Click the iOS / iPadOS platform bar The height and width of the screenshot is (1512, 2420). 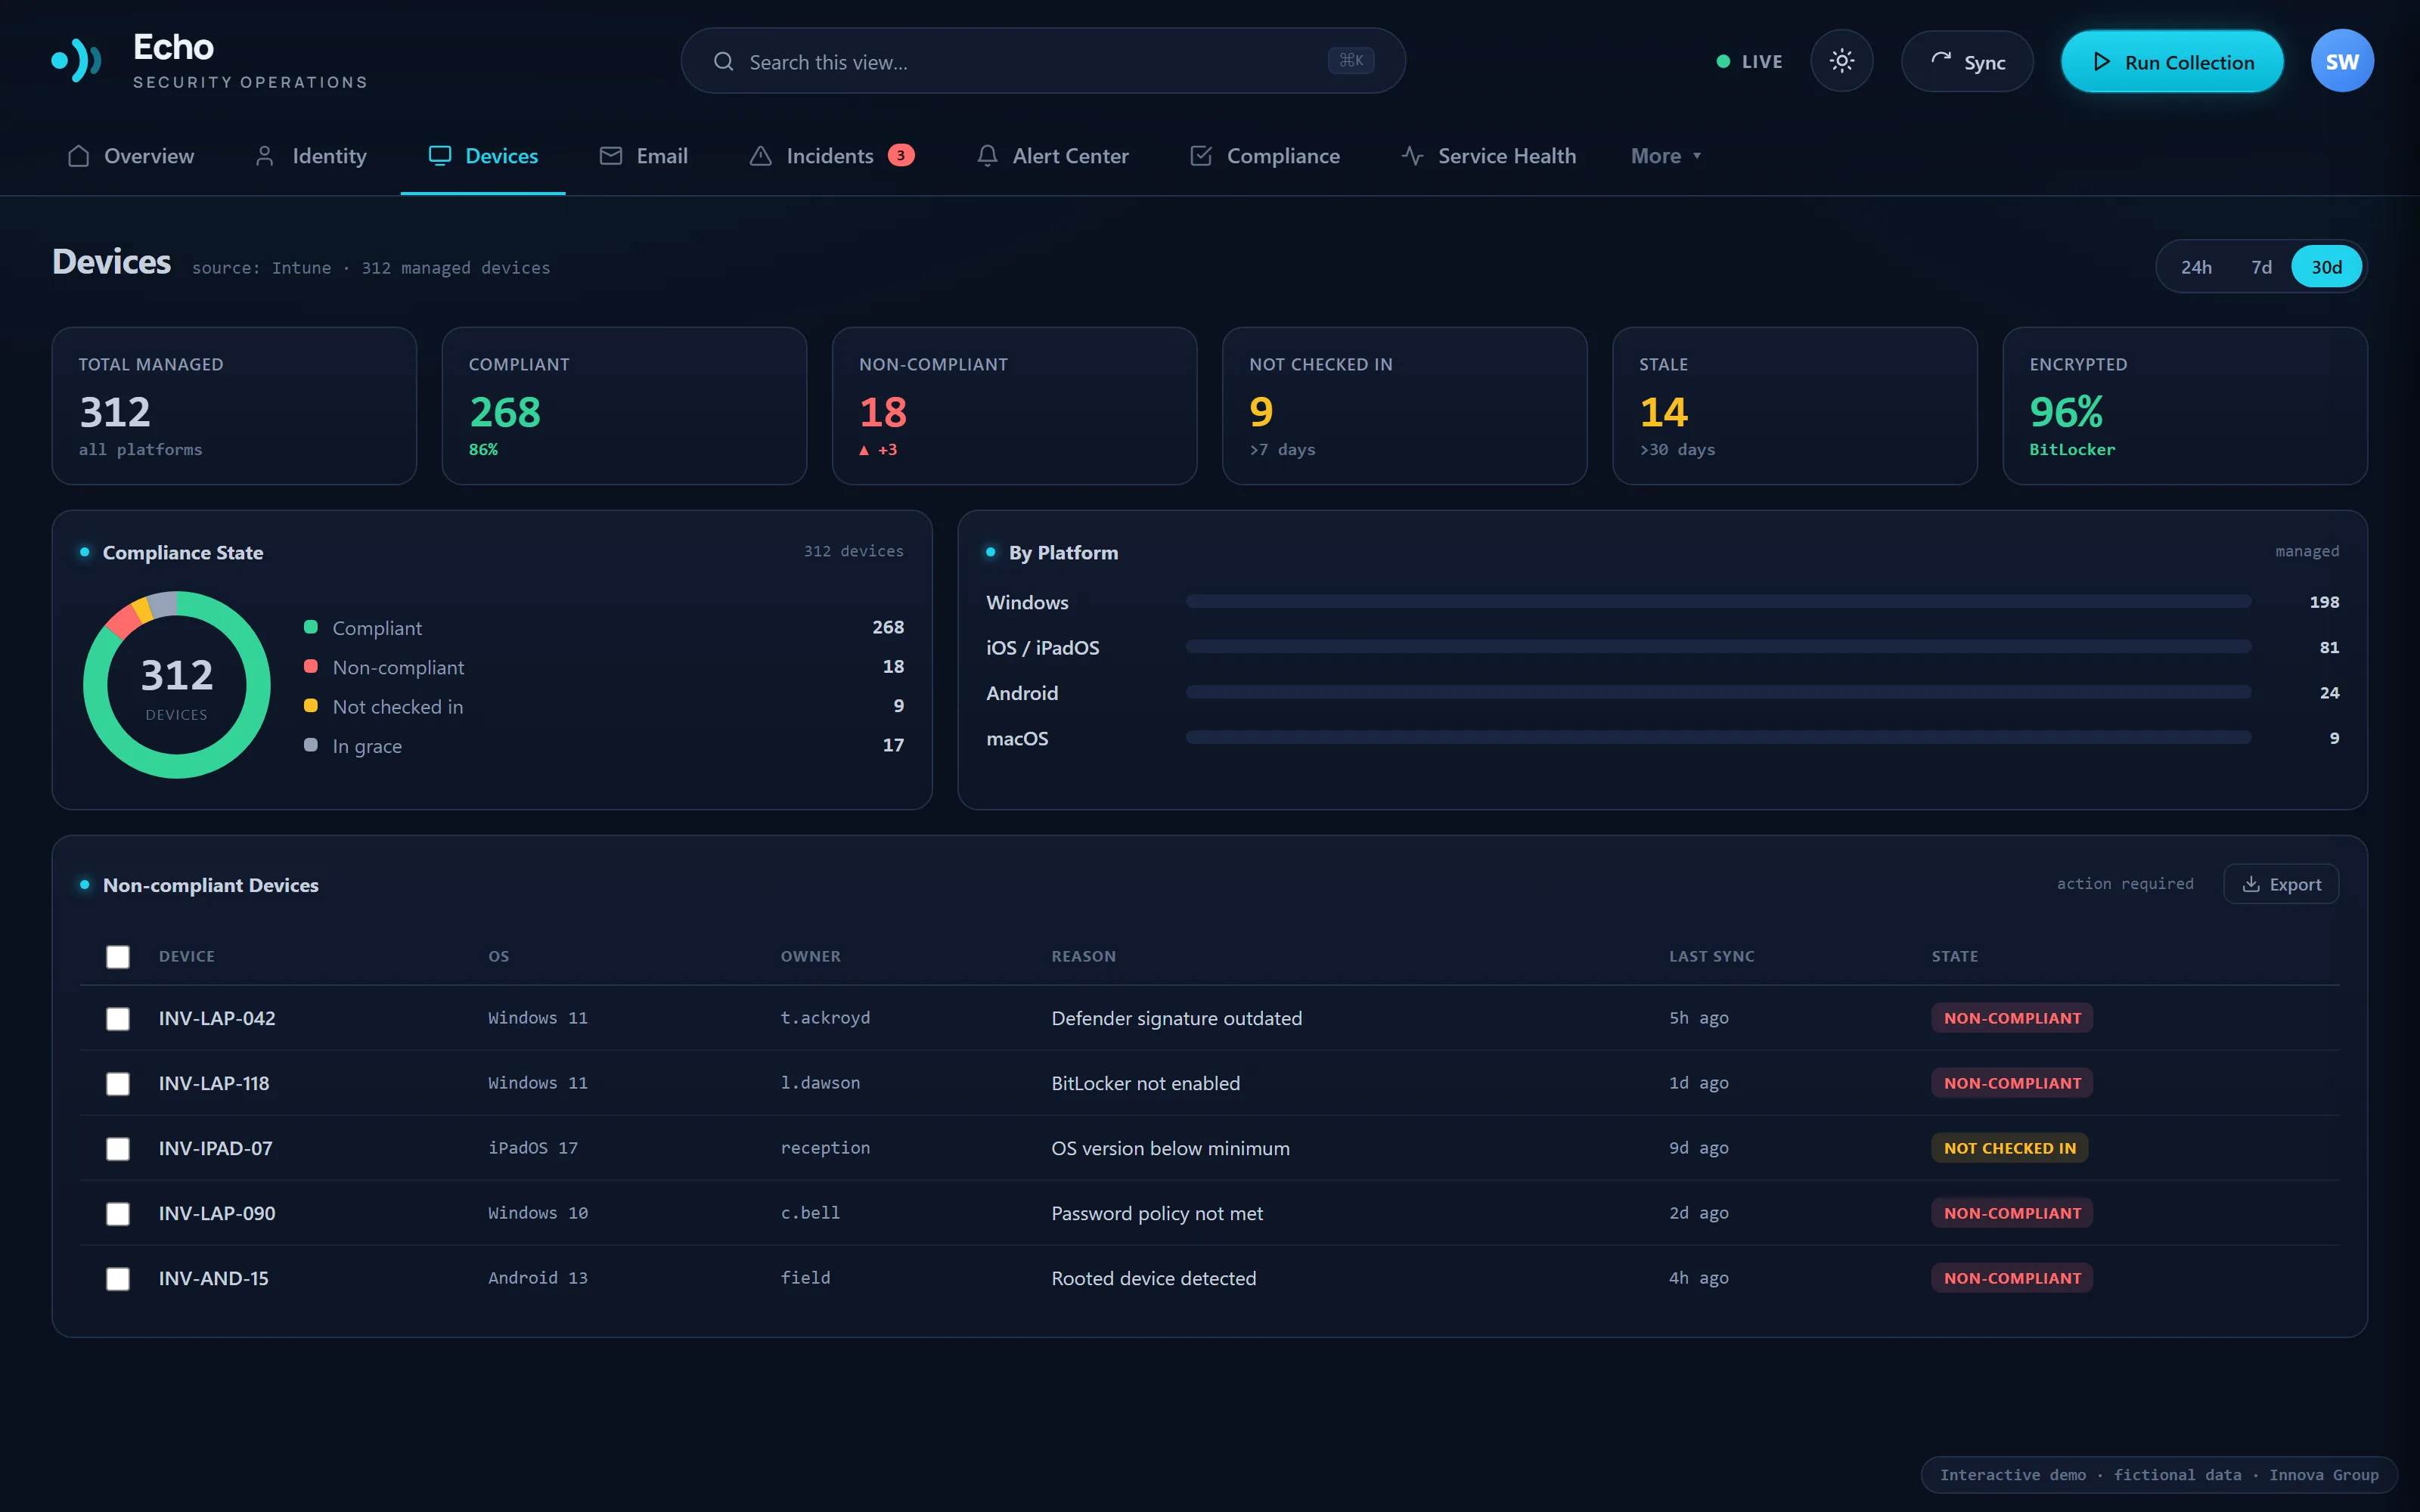pos(1718,647)
